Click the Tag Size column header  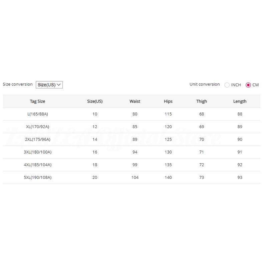[37, 101]
